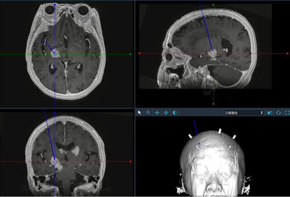Expand the 3D view to fullscreen
Image resolution: width=290 pixels, height=197 pixels.
[x=287, y=113]
